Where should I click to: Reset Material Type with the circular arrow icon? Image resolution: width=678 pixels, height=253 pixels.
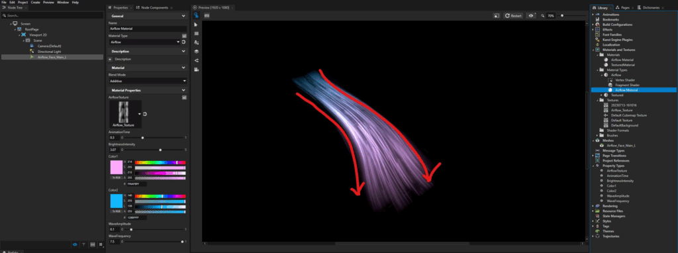[x=184, y=42]
